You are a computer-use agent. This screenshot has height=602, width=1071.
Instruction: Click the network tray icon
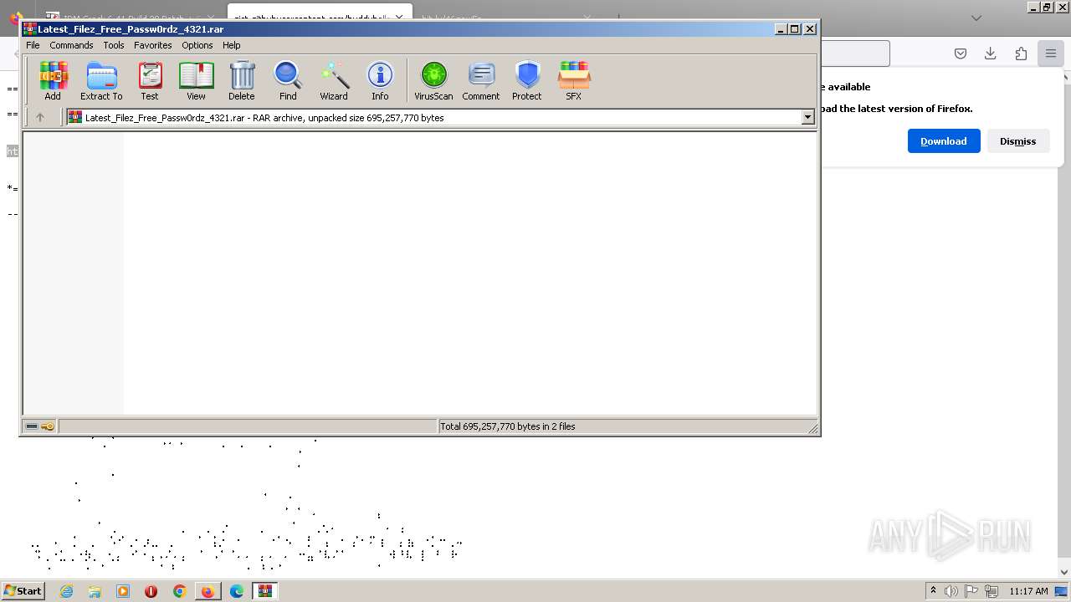pos(992,591)
